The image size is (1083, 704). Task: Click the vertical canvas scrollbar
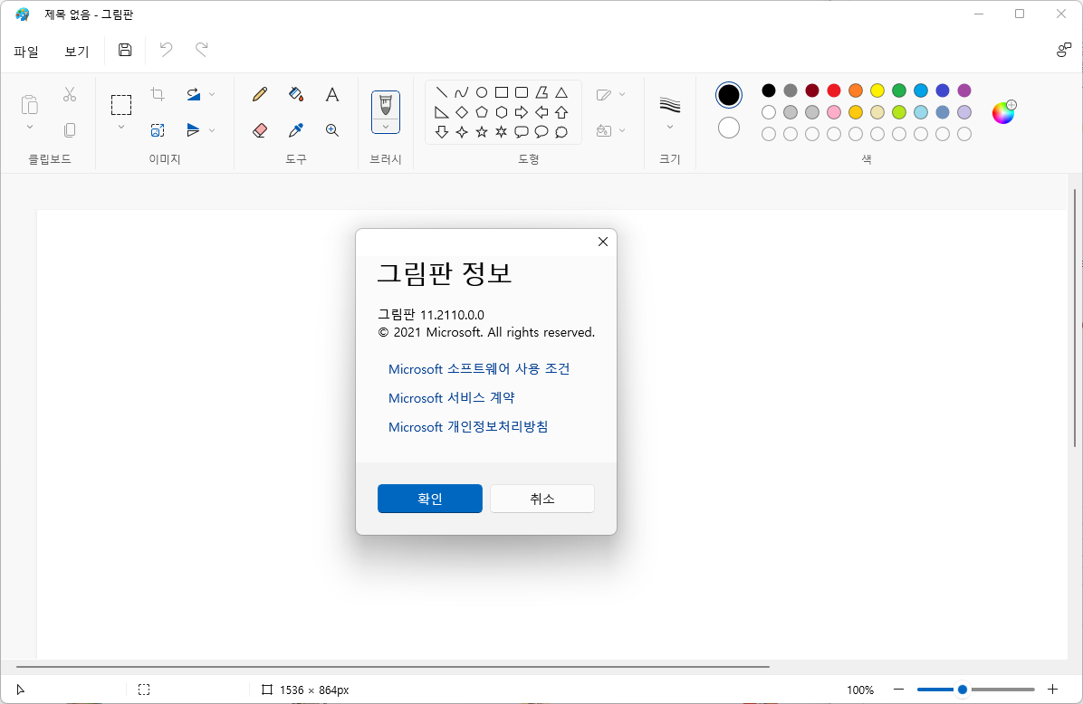[x=1075, y=318]
